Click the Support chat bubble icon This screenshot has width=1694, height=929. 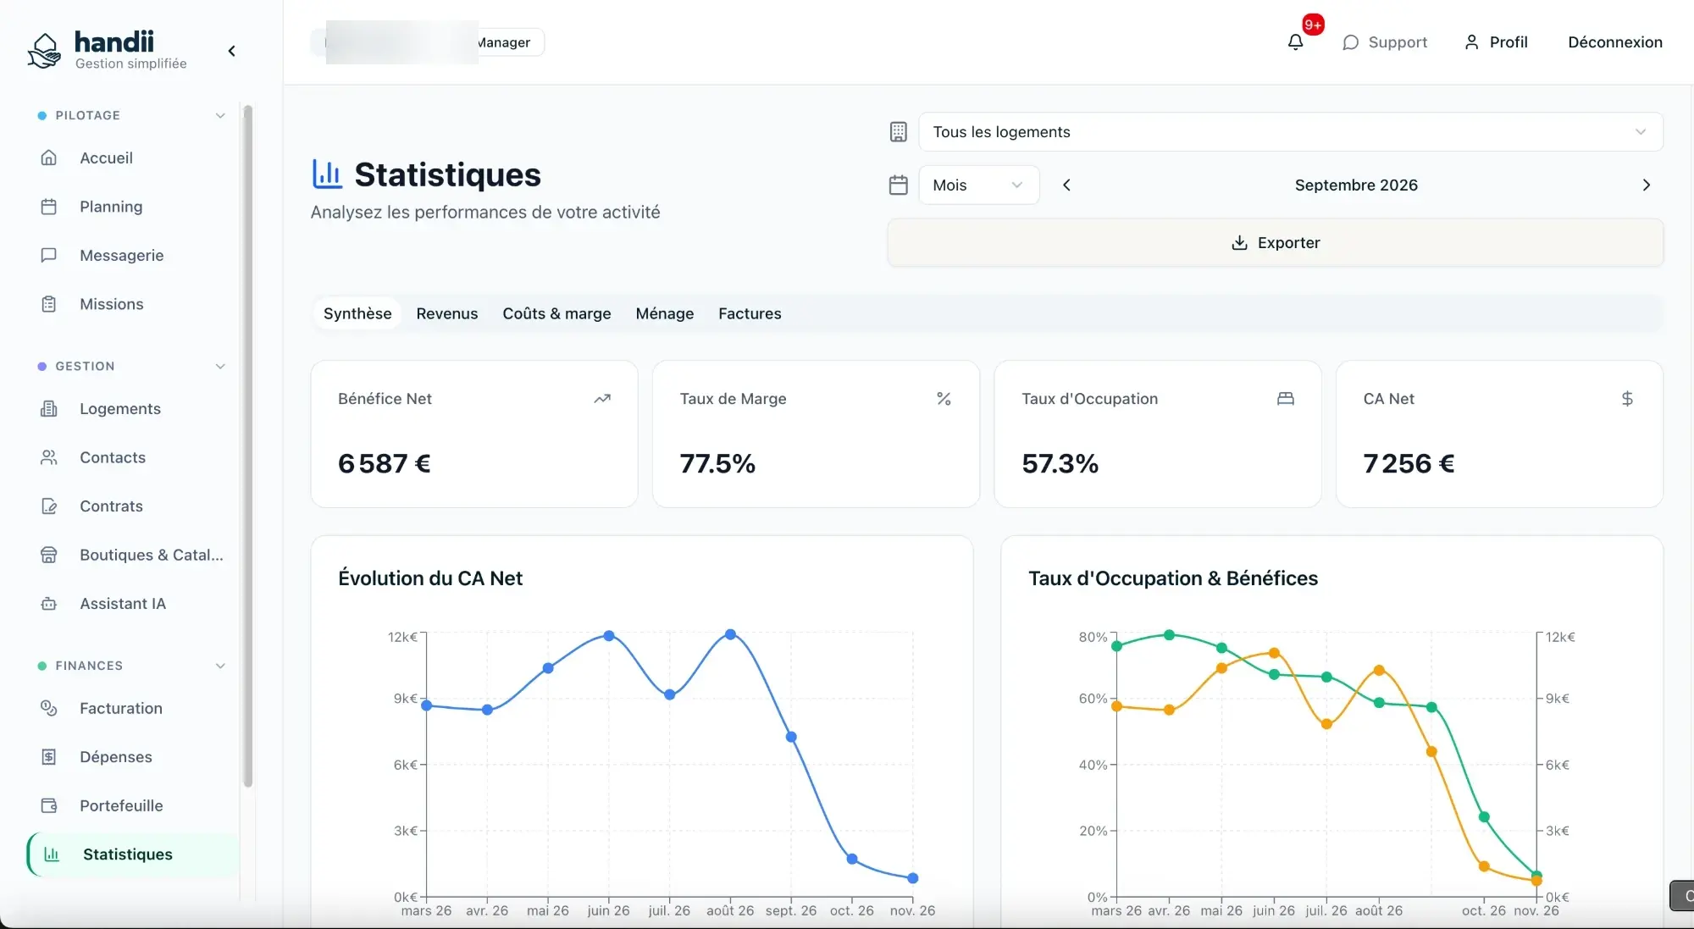pyautogui.click(x=1350, y=42)
